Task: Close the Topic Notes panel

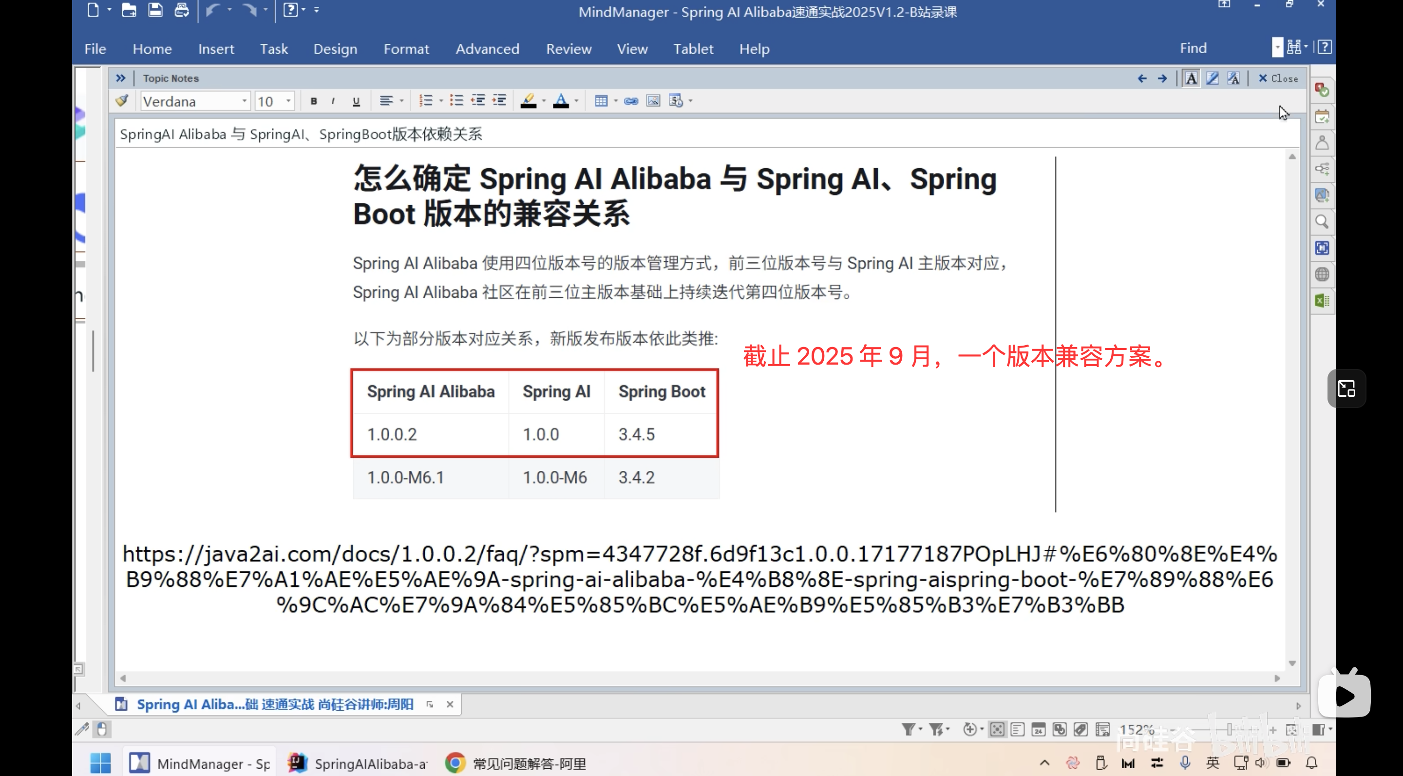Action: pos(1278,78)
